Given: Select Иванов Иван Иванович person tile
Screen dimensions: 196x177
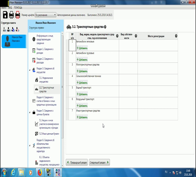Looking at the screenshot, I should (14, 41).
